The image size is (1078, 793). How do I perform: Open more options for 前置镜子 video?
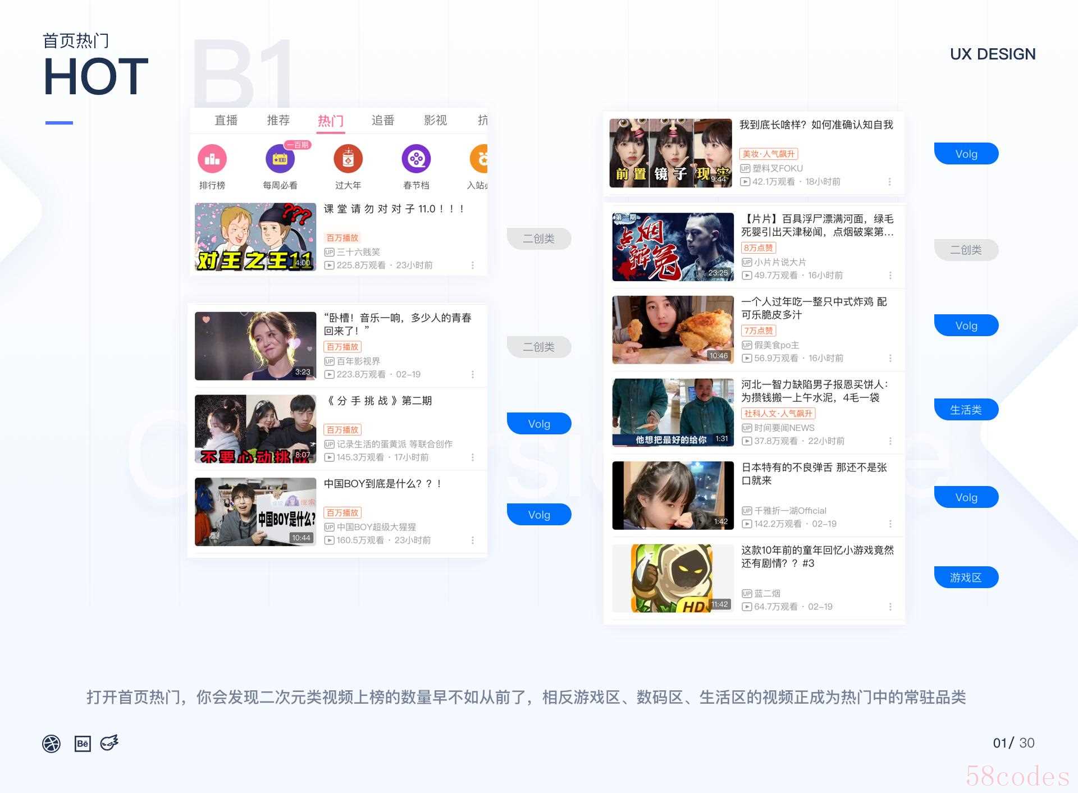(x=890, y=182)
